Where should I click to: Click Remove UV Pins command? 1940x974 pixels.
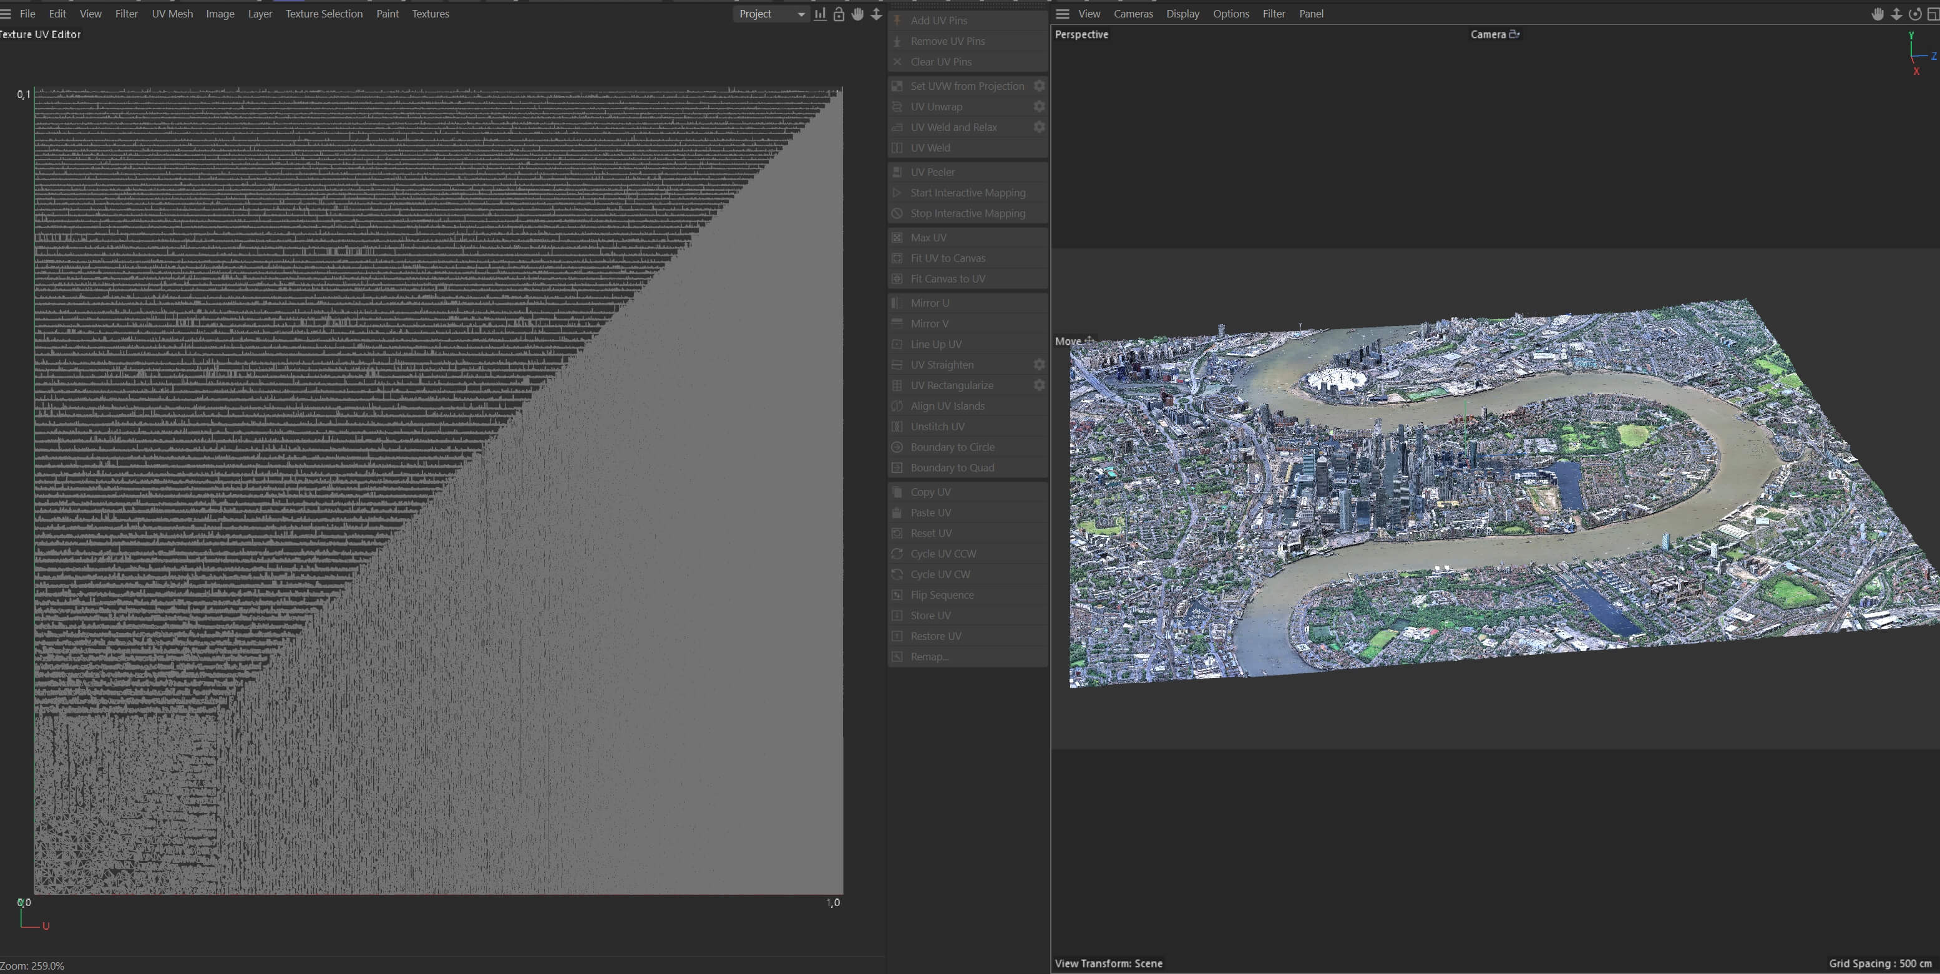pyautogui.click(x=968, y=41)
